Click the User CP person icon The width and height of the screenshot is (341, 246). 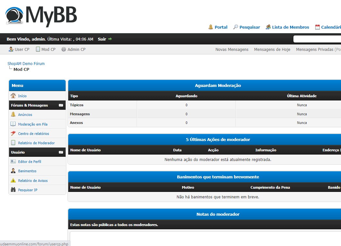[11, 49]
